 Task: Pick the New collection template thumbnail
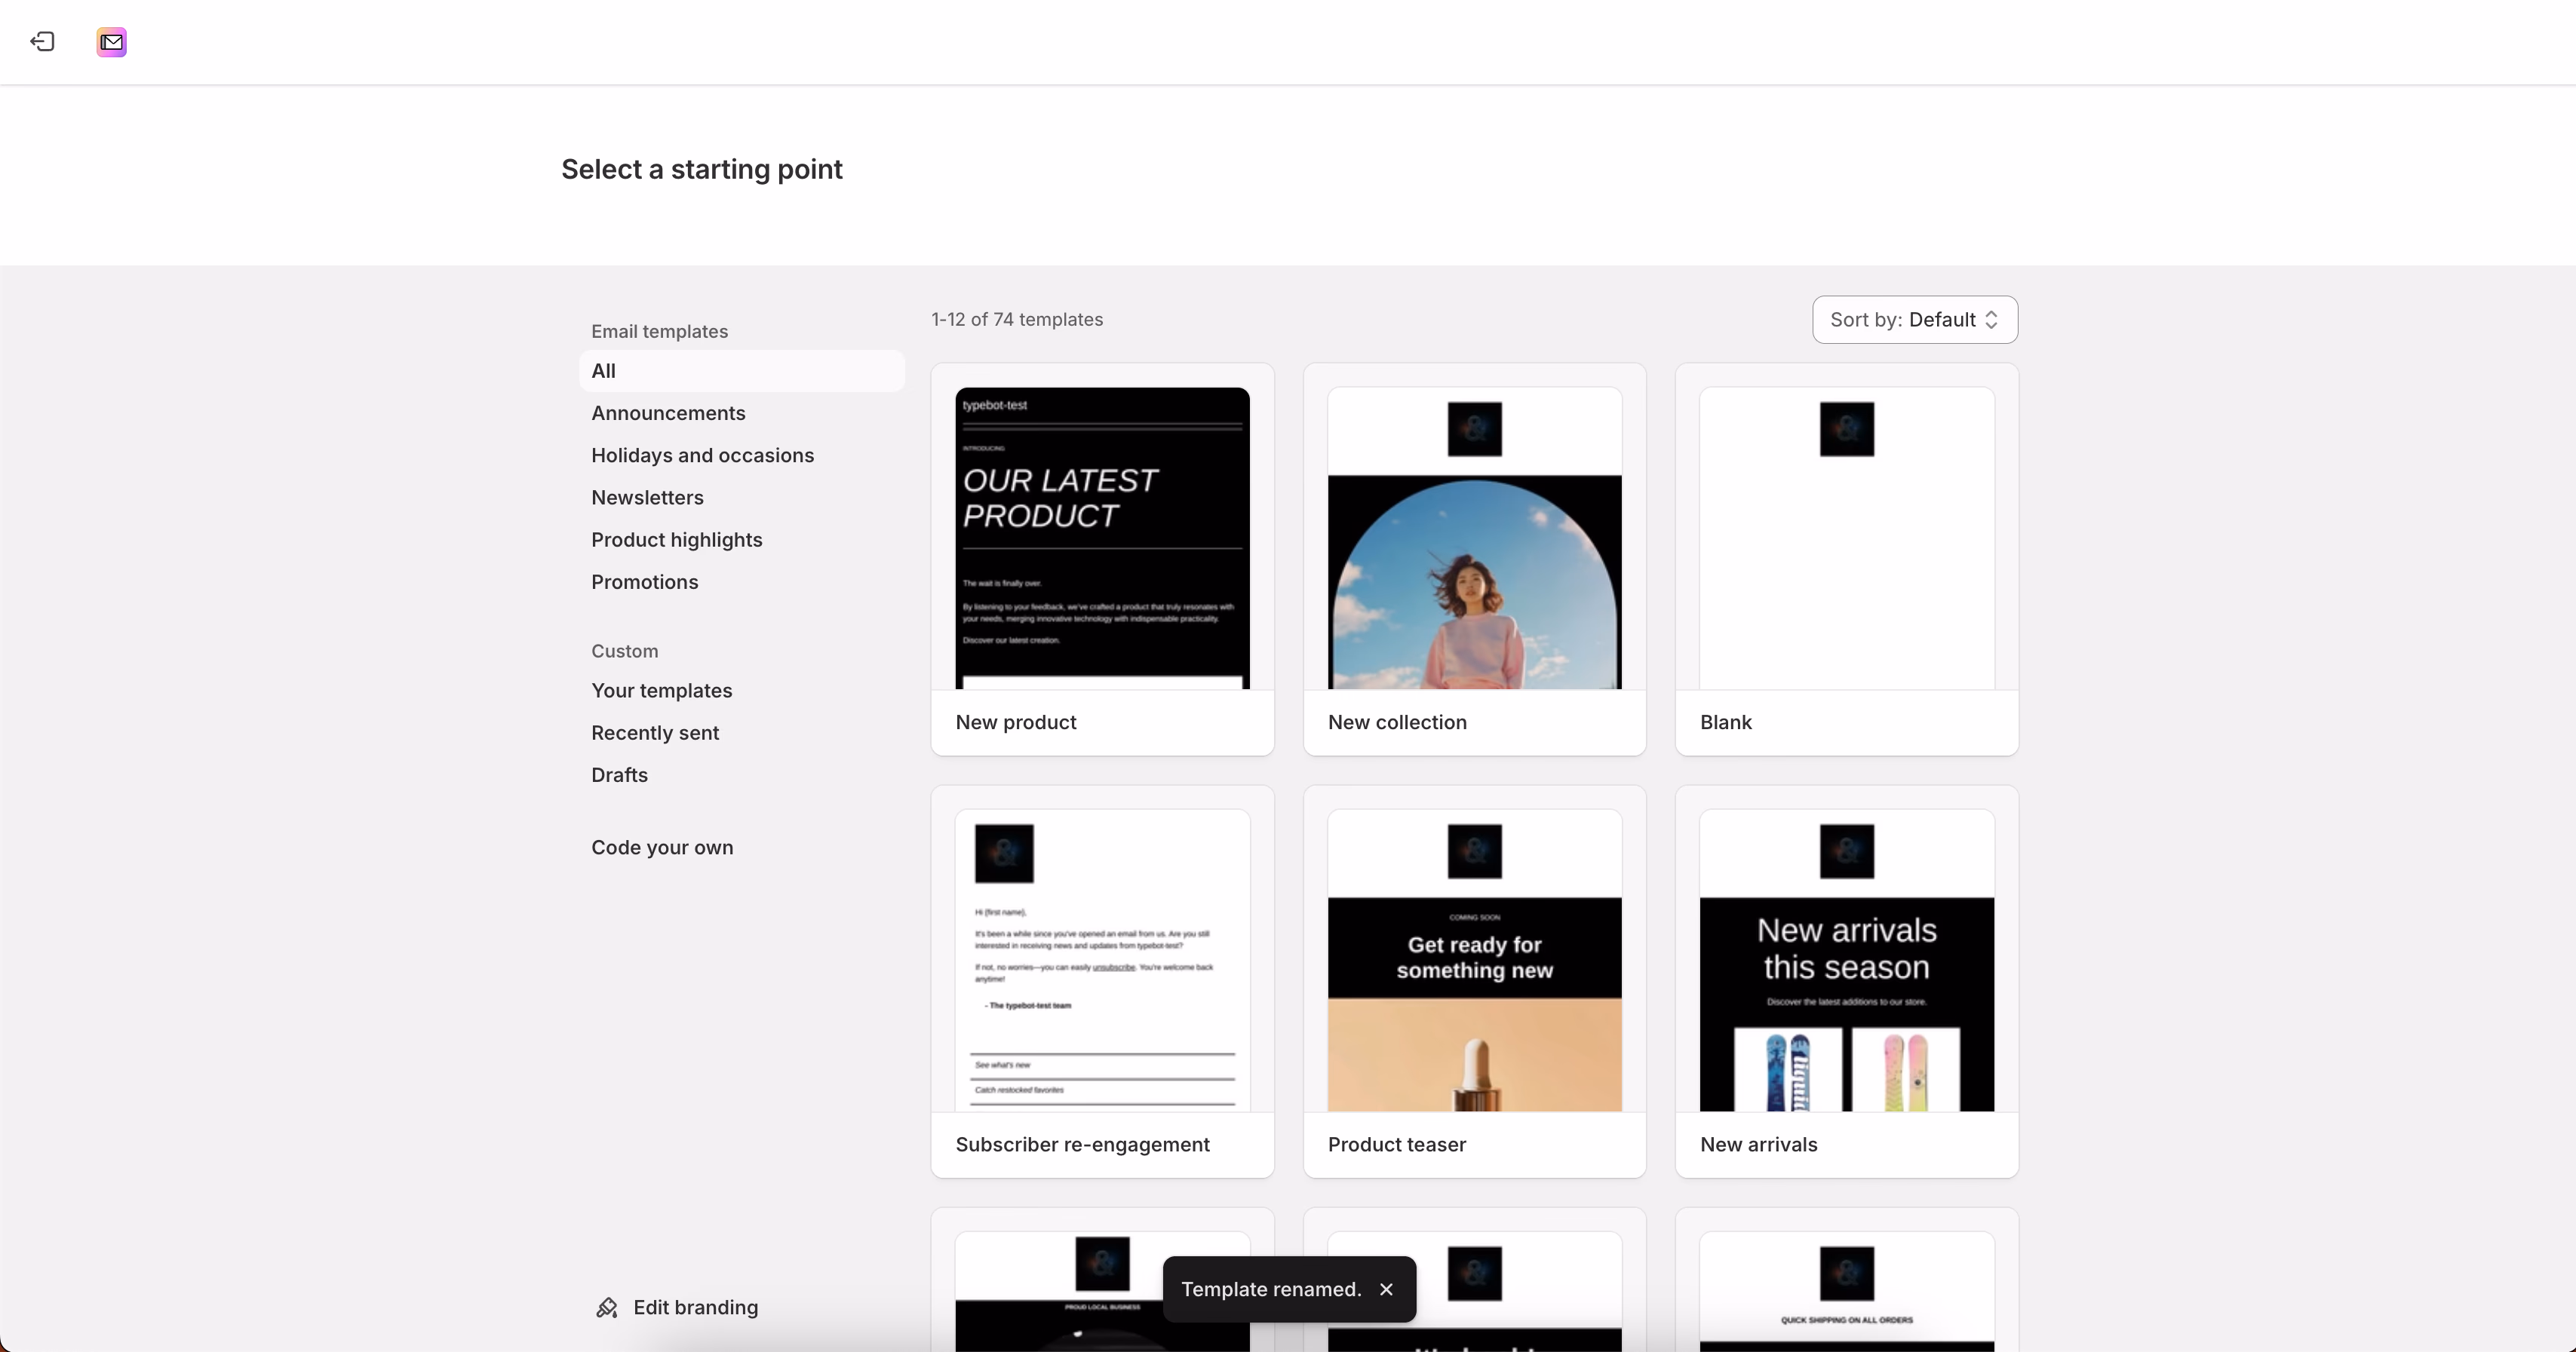point(1474,538)
